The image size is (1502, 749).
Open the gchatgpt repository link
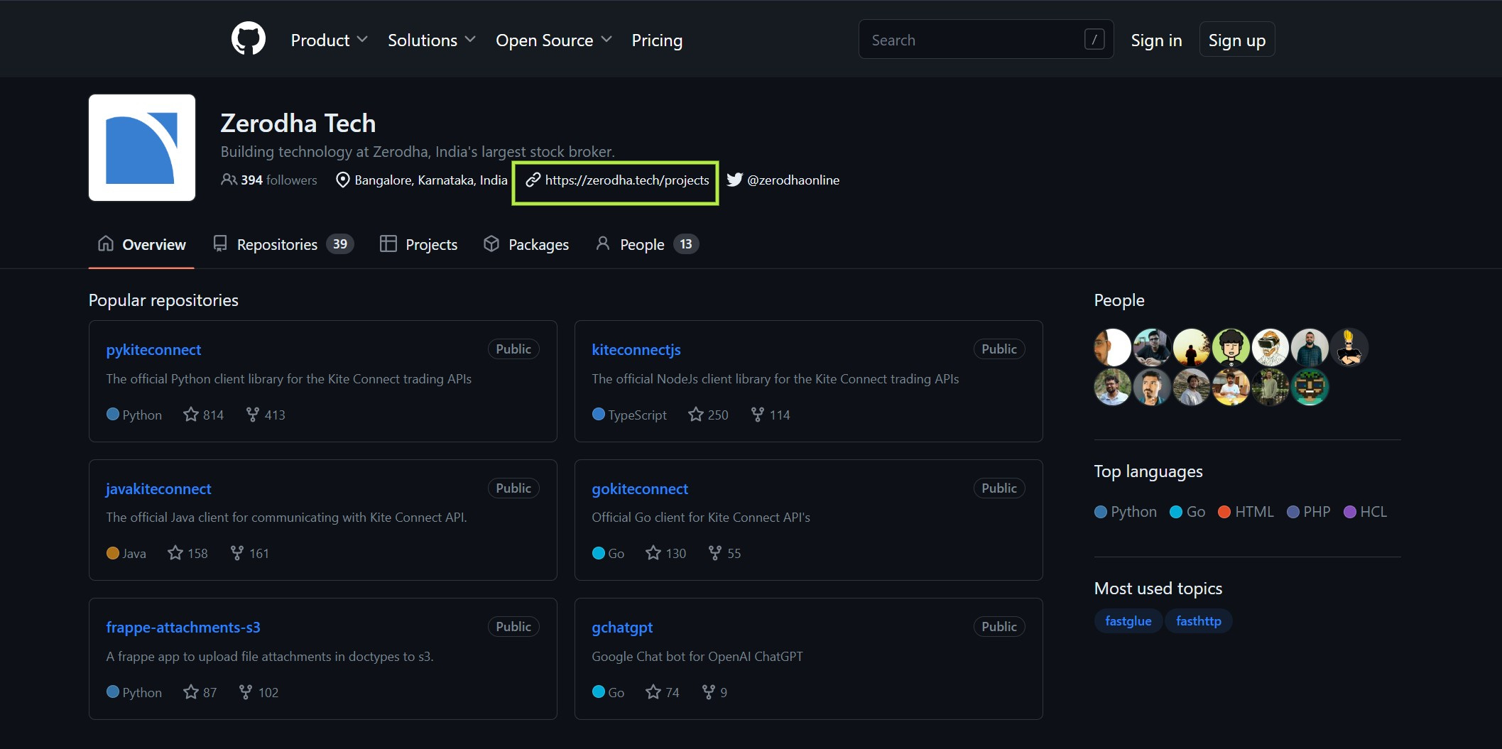[622, 627]
